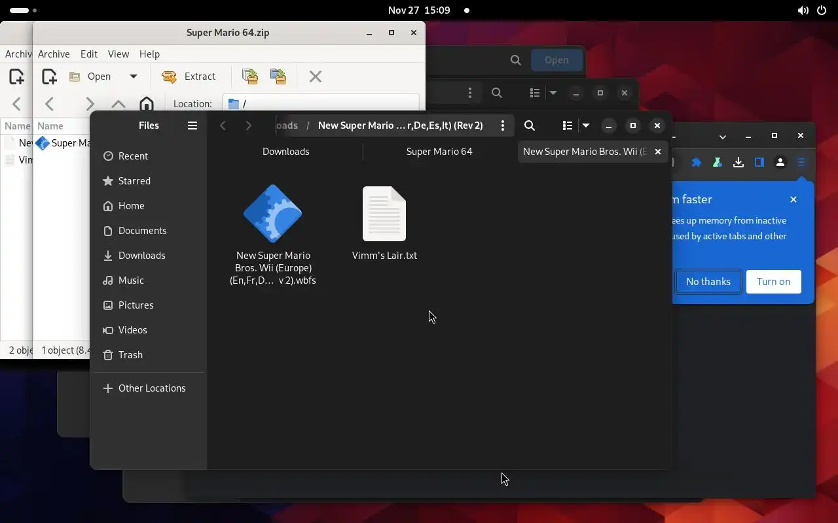
Task: Toggle the browser side panel icon
Action: tap(759, 162)
